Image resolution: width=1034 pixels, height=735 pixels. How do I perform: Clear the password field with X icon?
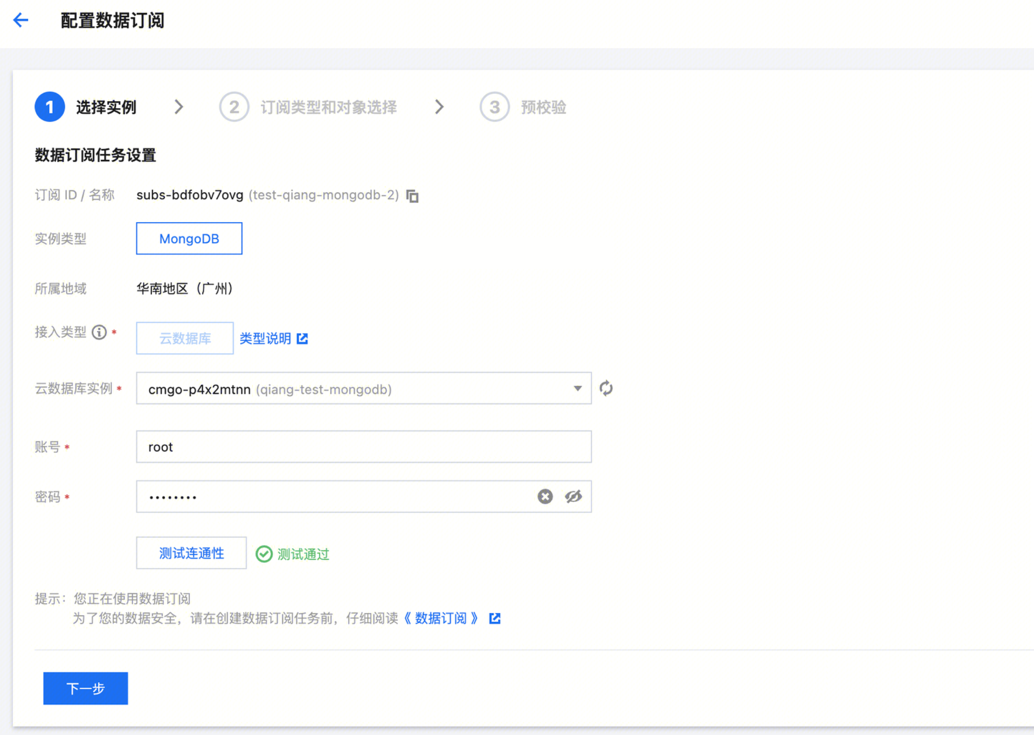(x=545, y=497)
